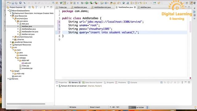Viewport: 197px width, 111px height.
Task: Click Smart Insert status bar entry
Action: [x=95, y=107]
